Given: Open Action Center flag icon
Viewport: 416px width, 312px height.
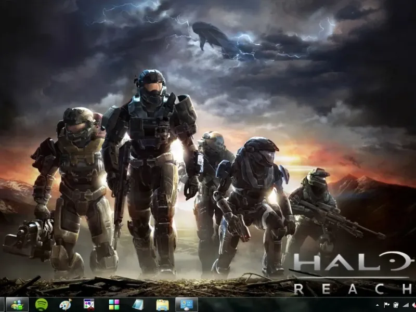Looking at the screenshot, I should (x=387, y=305).
